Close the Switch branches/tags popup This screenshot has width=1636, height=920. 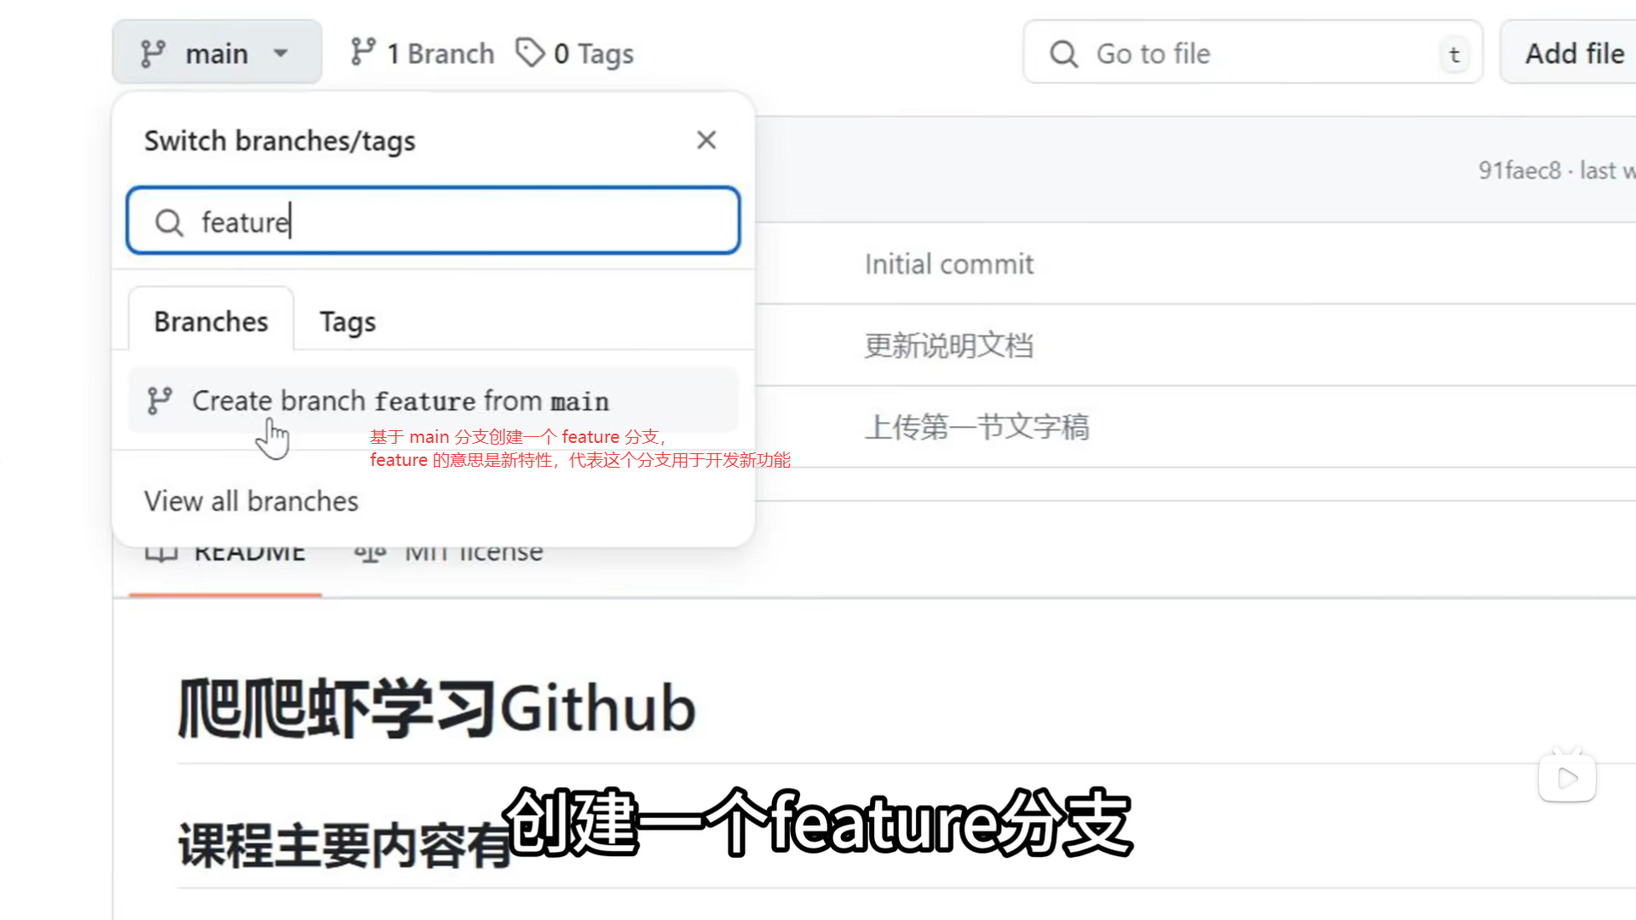click(x=706, y=140)
